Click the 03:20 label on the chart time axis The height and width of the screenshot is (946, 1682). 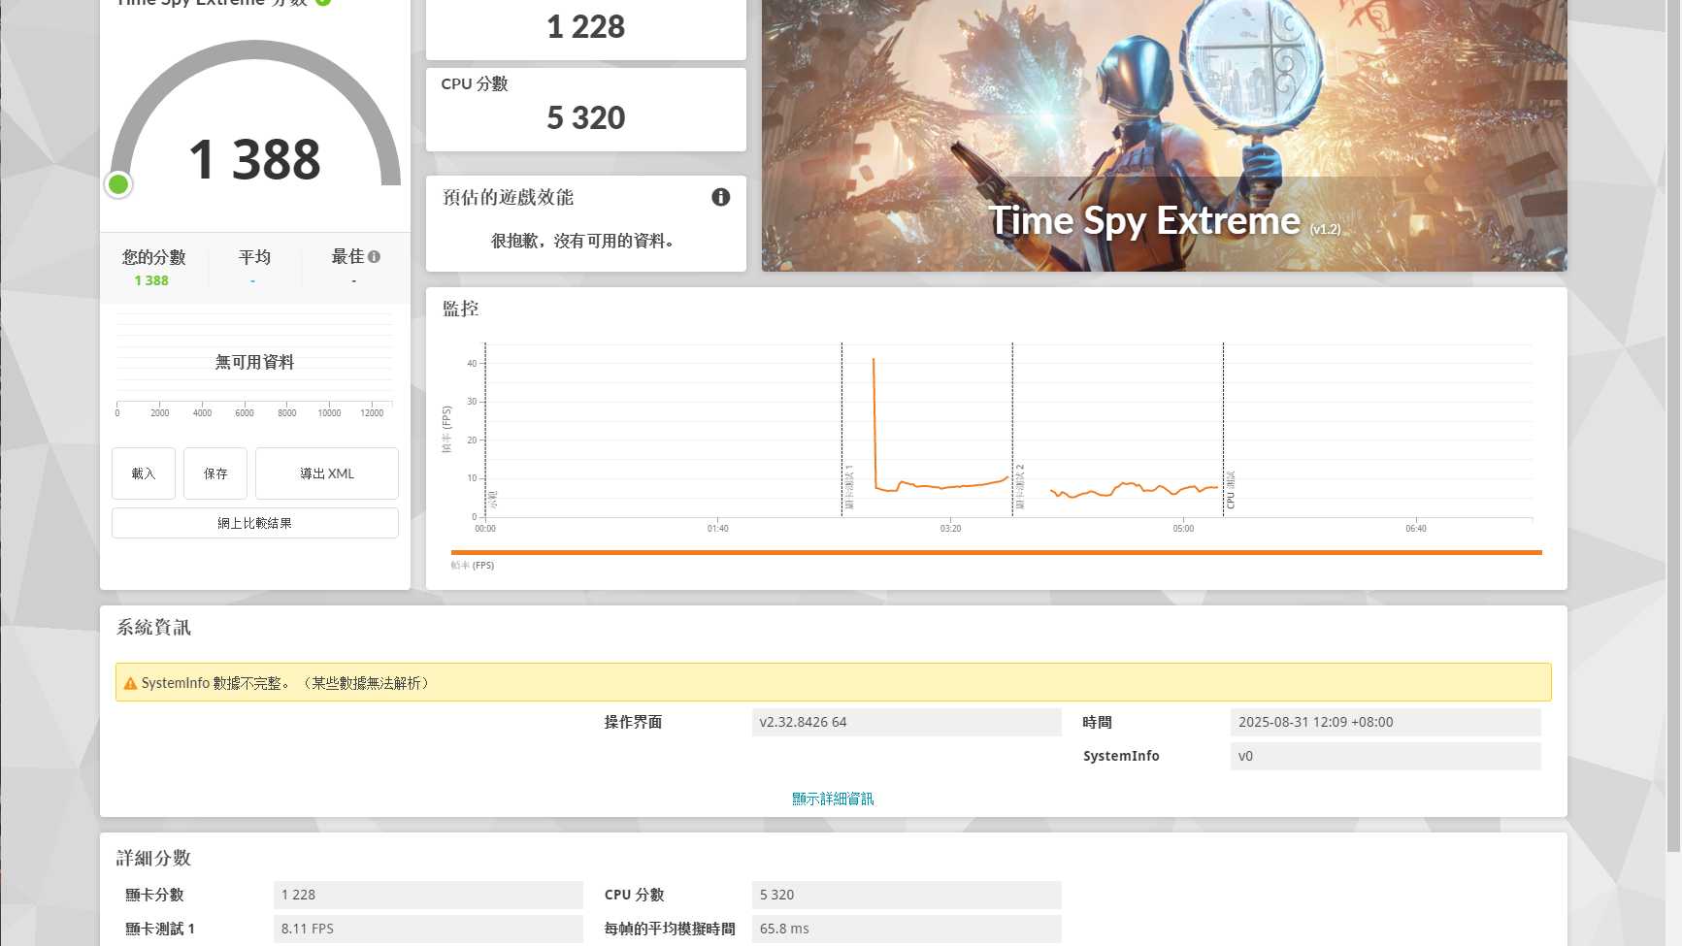(x=950, y=529)
